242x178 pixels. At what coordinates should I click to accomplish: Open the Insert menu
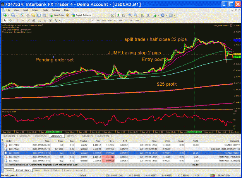(25, 10)
